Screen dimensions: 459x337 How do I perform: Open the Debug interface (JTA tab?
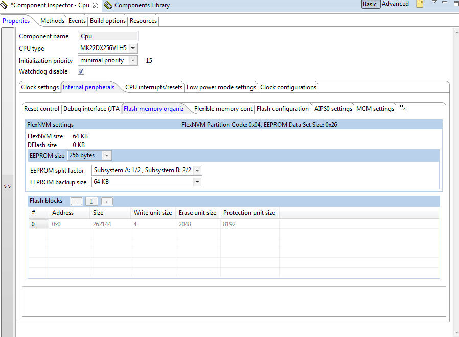click(91, 109)
